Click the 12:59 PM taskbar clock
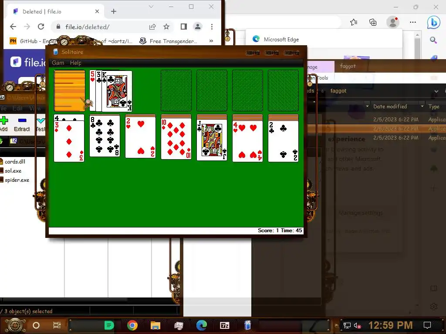Viewport: 446px width, 334px height. click(x=390, y=325)
